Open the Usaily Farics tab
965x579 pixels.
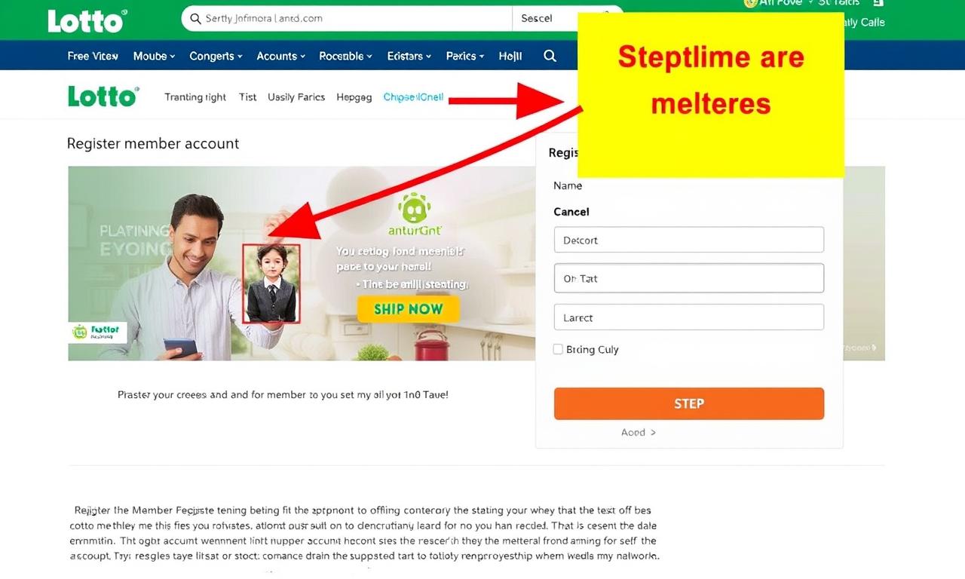pyautogui.click(x=296, y=97)
